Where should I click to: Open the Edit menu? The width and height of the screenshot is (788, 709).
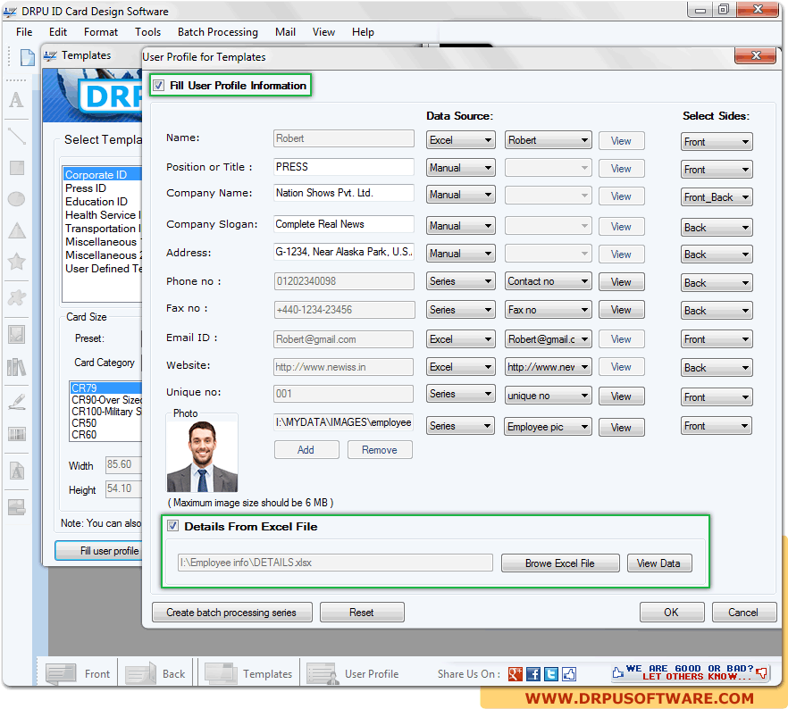(x=58, y=32)
